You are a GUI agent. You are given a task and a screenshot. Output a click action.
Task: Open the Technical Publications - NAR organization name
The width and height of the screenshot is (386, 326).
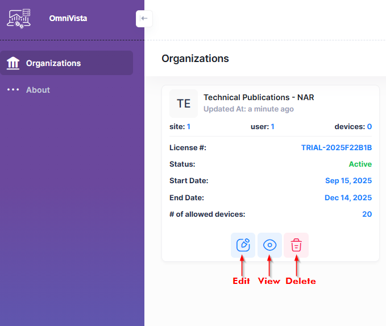(259, 97)
